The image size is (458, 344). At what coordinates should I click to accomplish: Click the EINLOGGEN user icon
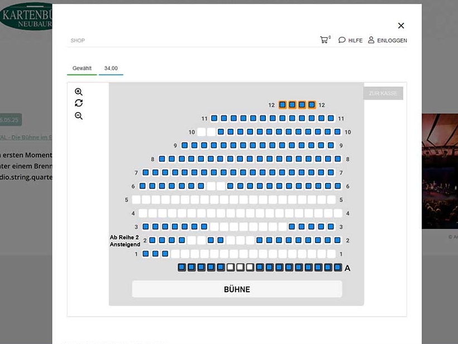pyautogui.click(x=371, y=40)
